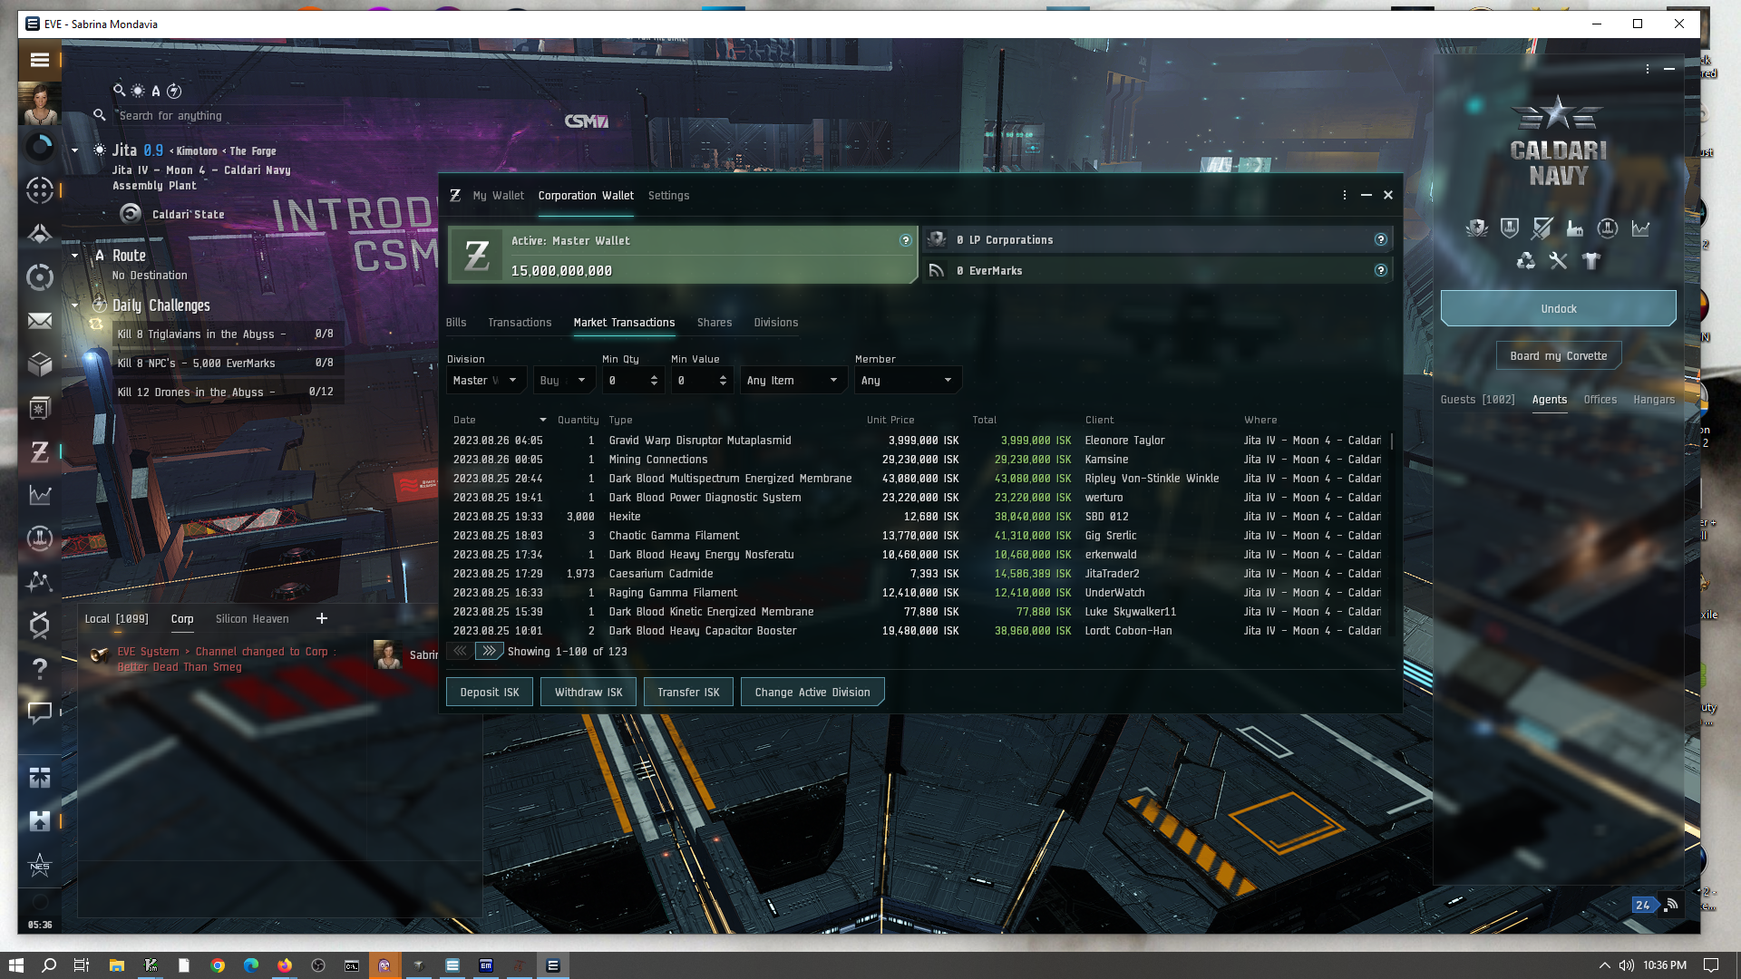Click the Min Value stepper arrows
Image resolution: width=1741 pixels, height=979 pixels.
[x=723, y=381]
